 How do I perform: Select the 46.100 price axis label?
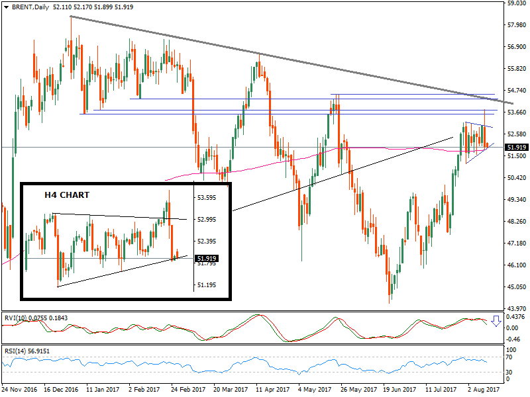pos(517,265)
